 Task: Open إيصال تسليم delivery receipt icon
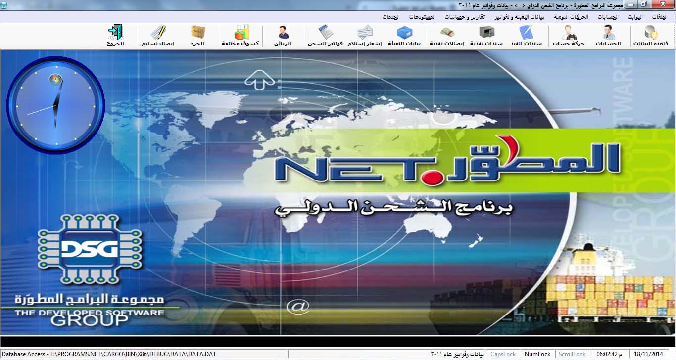[x=158, y=36]
